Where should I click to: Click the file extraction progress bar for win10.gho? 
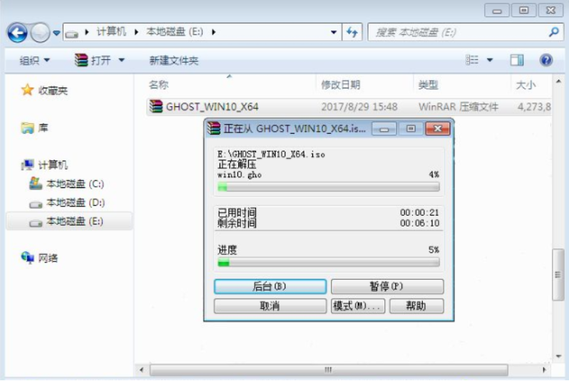coord(329,187)
